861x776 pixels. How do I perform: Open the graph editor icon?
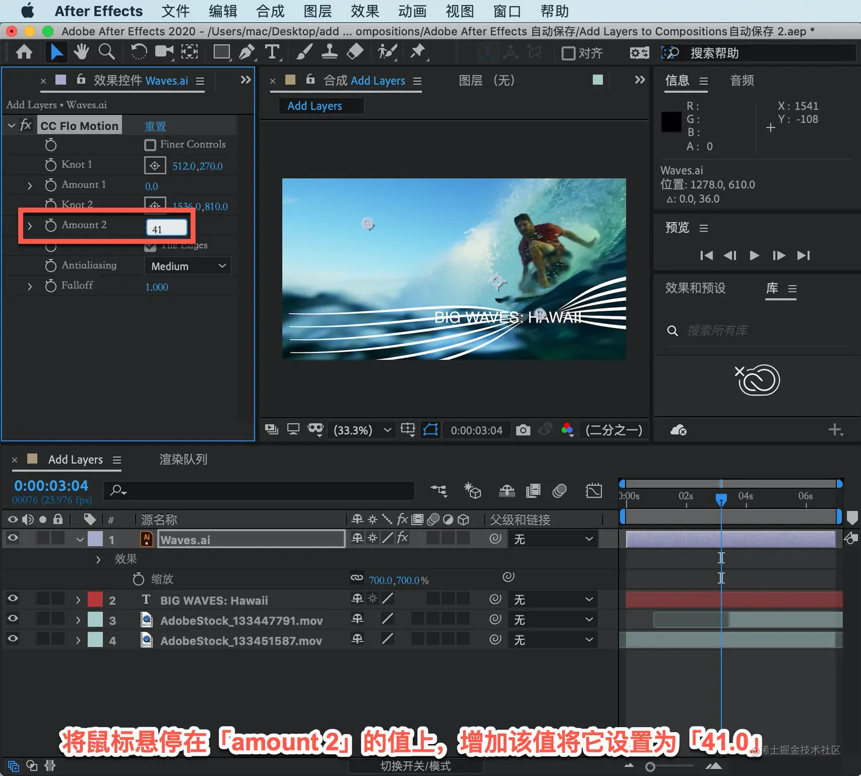(x=593, y=490)
